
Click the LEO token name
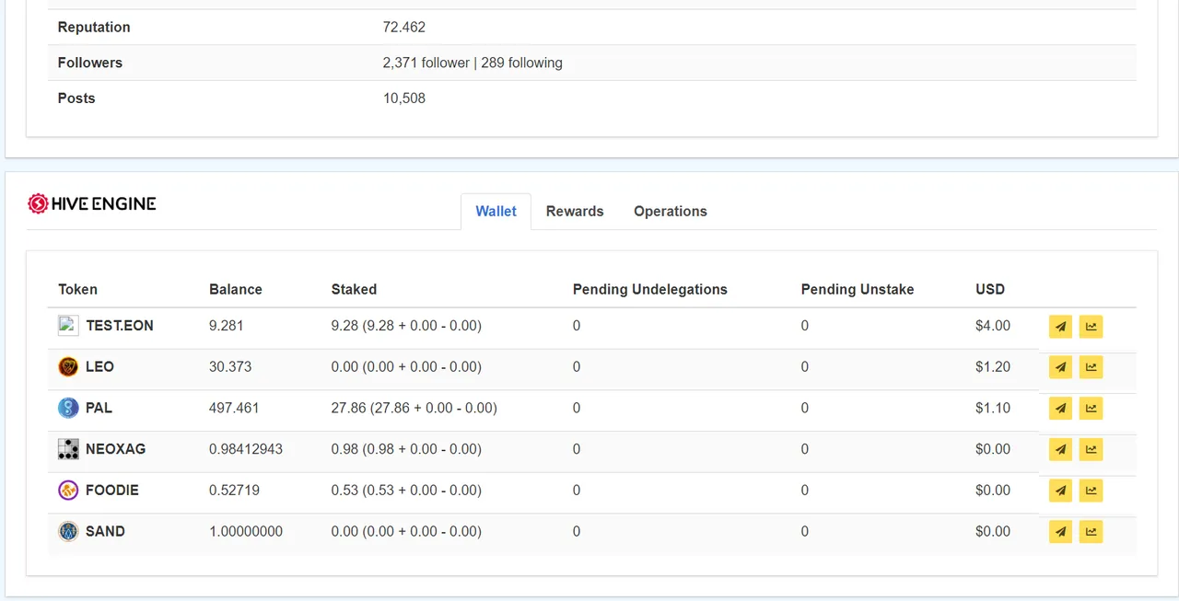coord(99,366)
